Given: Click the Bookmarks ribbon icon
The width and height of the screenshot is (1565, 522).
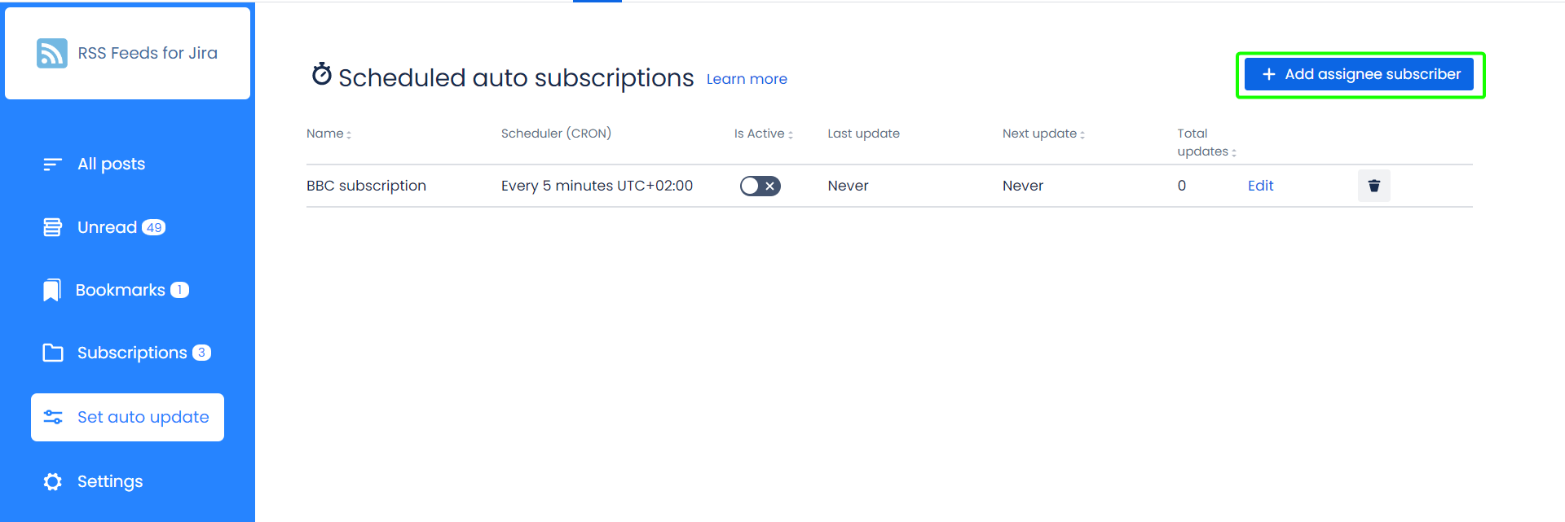Looking at the screenshot, I should 51,290.
